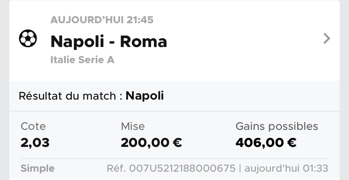
Task: Tap the 200,00 stake amount
Action: pyautogui.click(x=145, y=143)
